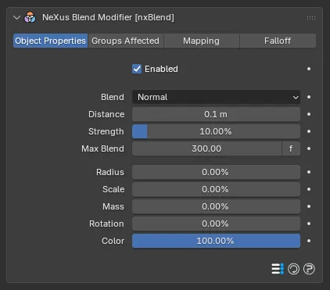Click the animate dot beside Color
The image size is (330, 290).
point(309,241)
